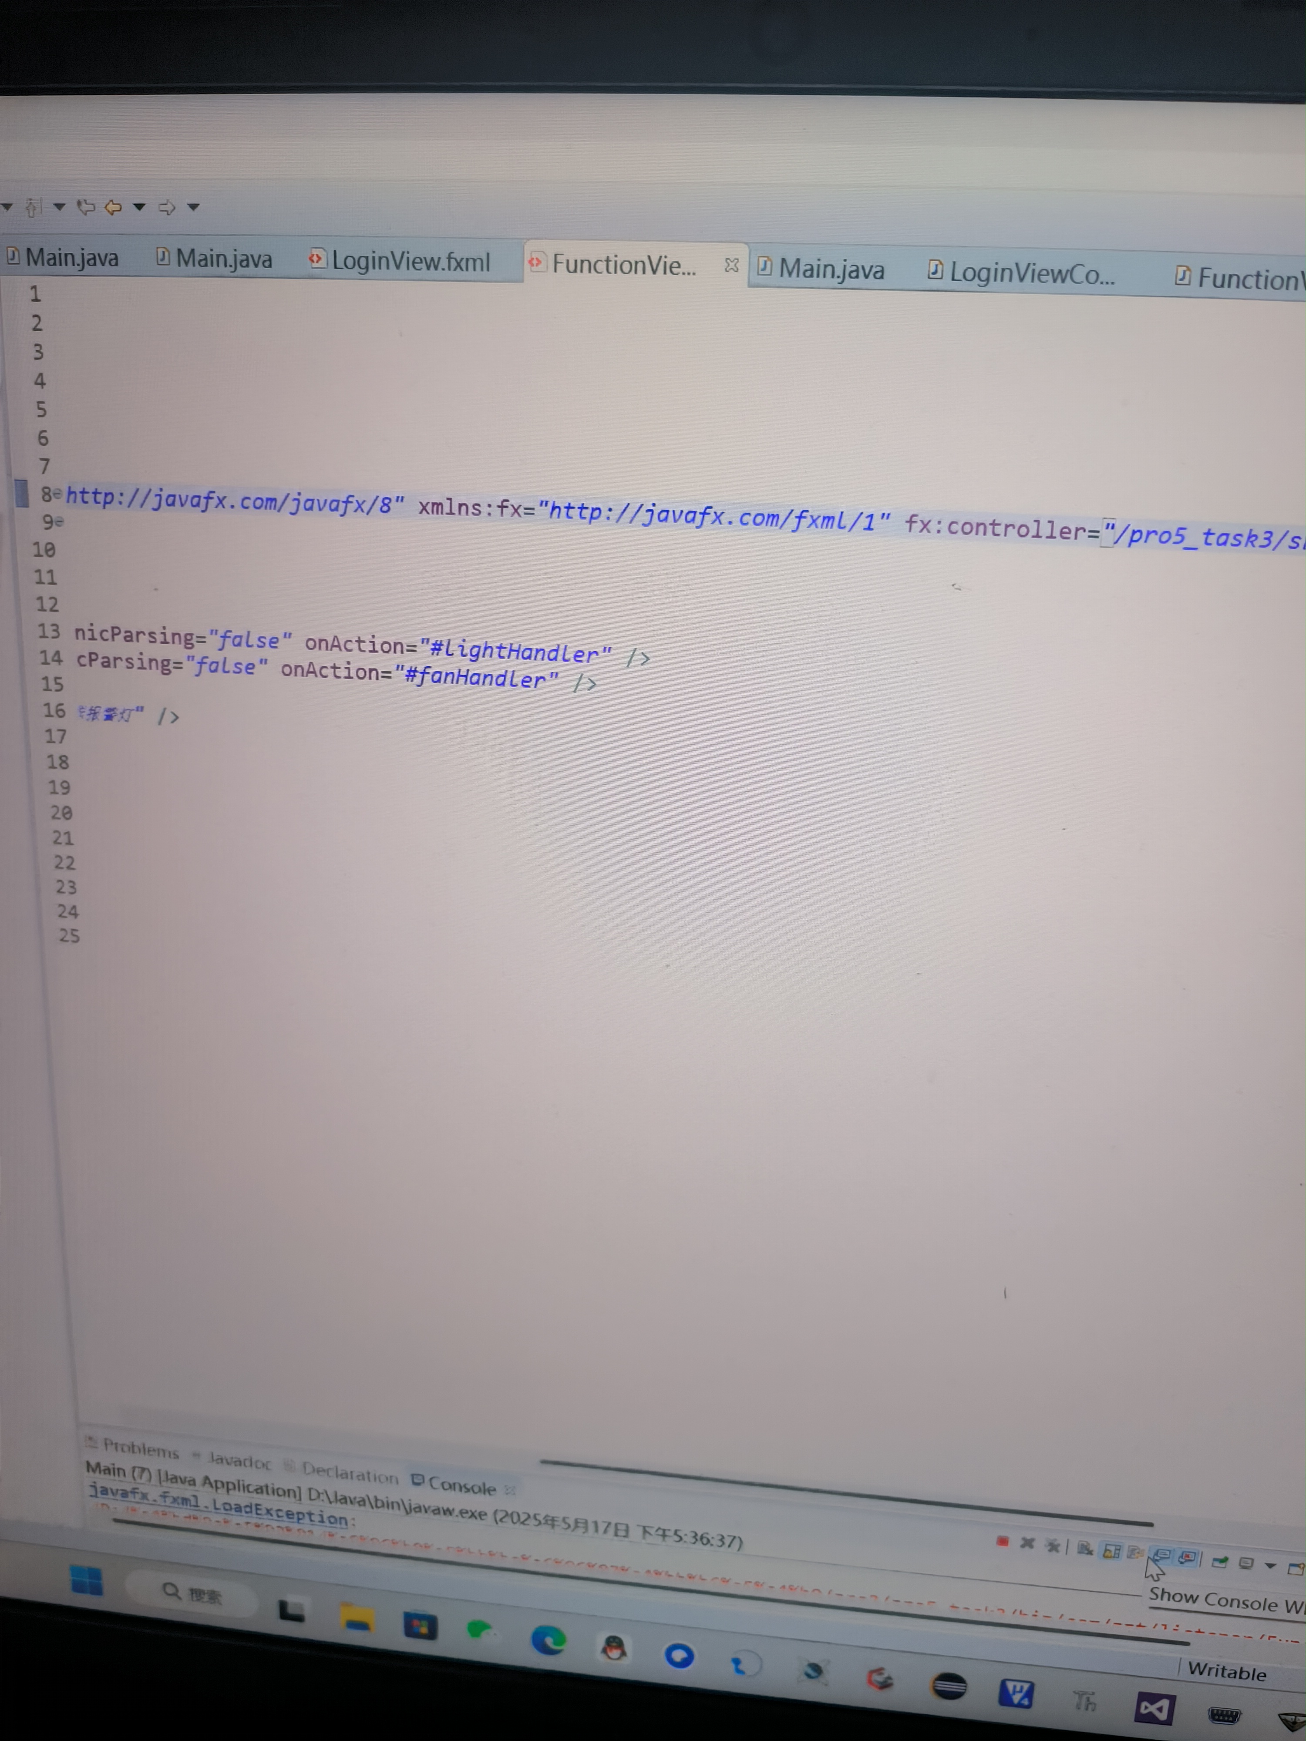The width and height of the screenshot is (1306, 1741).
Task: Open Microsoft Edge from taskbar
Action: (549, 1640)
